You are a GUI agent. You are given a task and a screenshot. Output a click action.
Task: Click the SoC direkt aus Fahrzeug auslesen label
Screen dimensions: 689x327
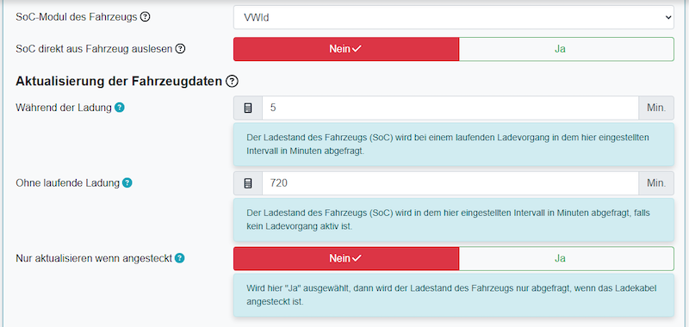[x=94, y=49]
